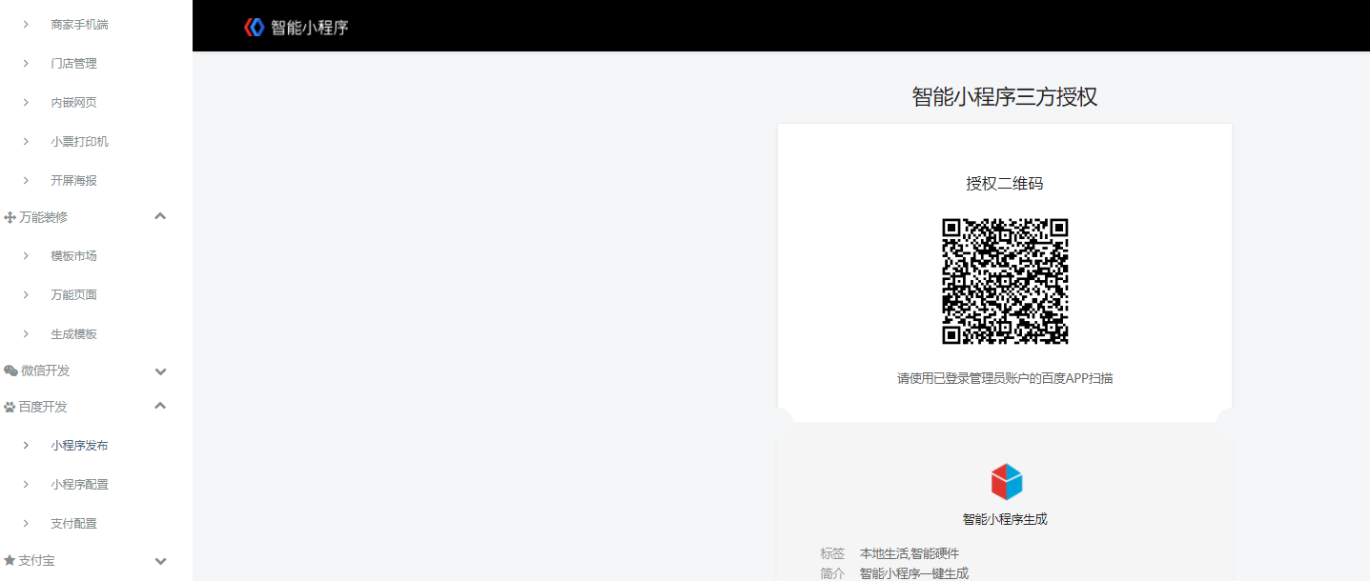Click the chevron arrow before 万能页面
This screenshot has height=581, width=1370.
(x=26, y=294)
